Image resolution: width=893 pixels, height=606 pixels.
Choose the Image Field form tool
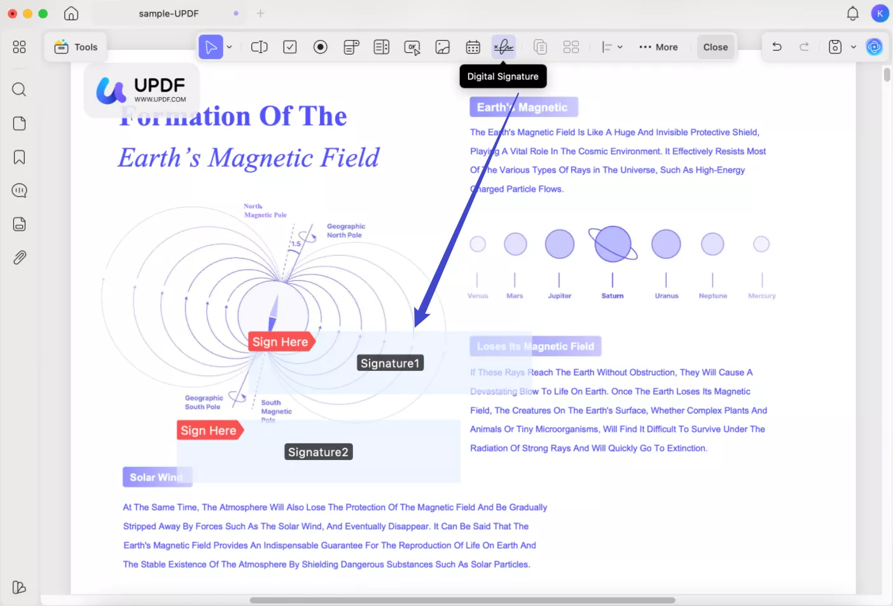coord(443,47)
